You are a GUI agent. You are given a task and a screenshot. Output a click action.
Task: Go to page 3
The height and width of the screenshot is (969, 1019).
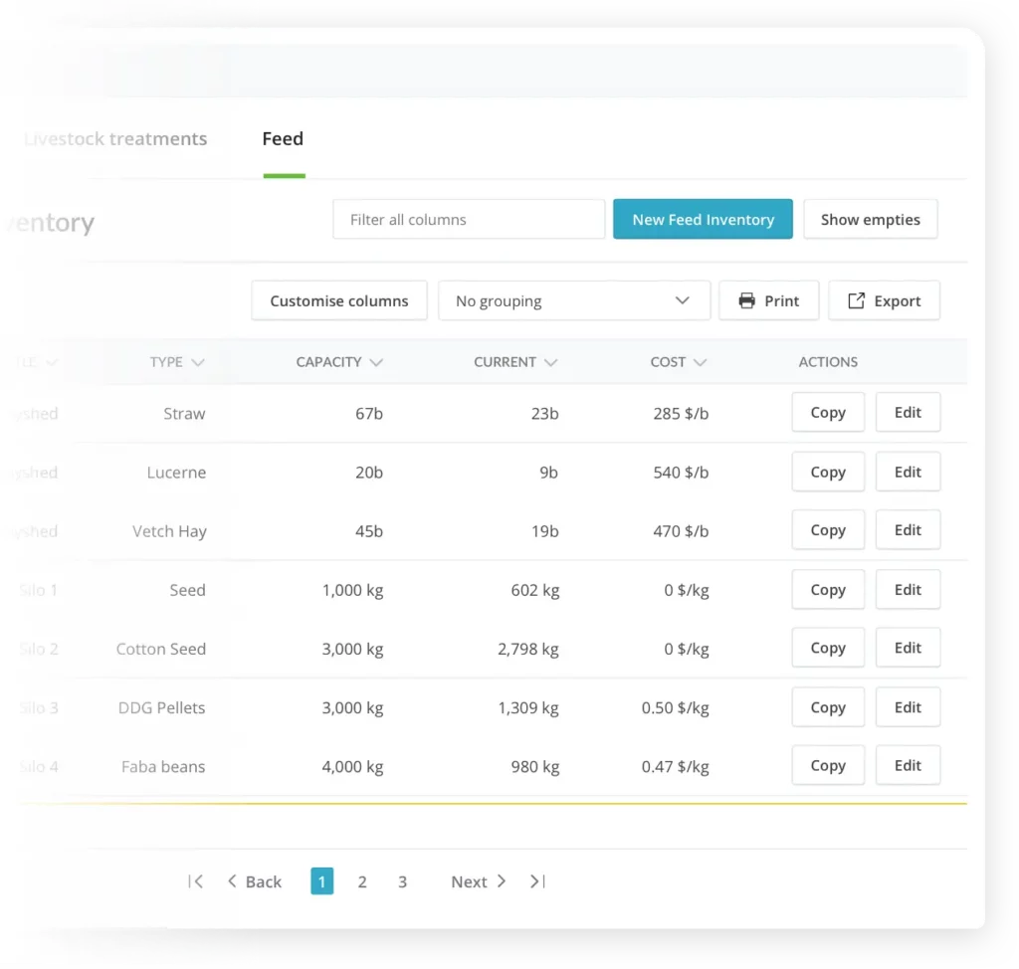(x=402, y=881)
